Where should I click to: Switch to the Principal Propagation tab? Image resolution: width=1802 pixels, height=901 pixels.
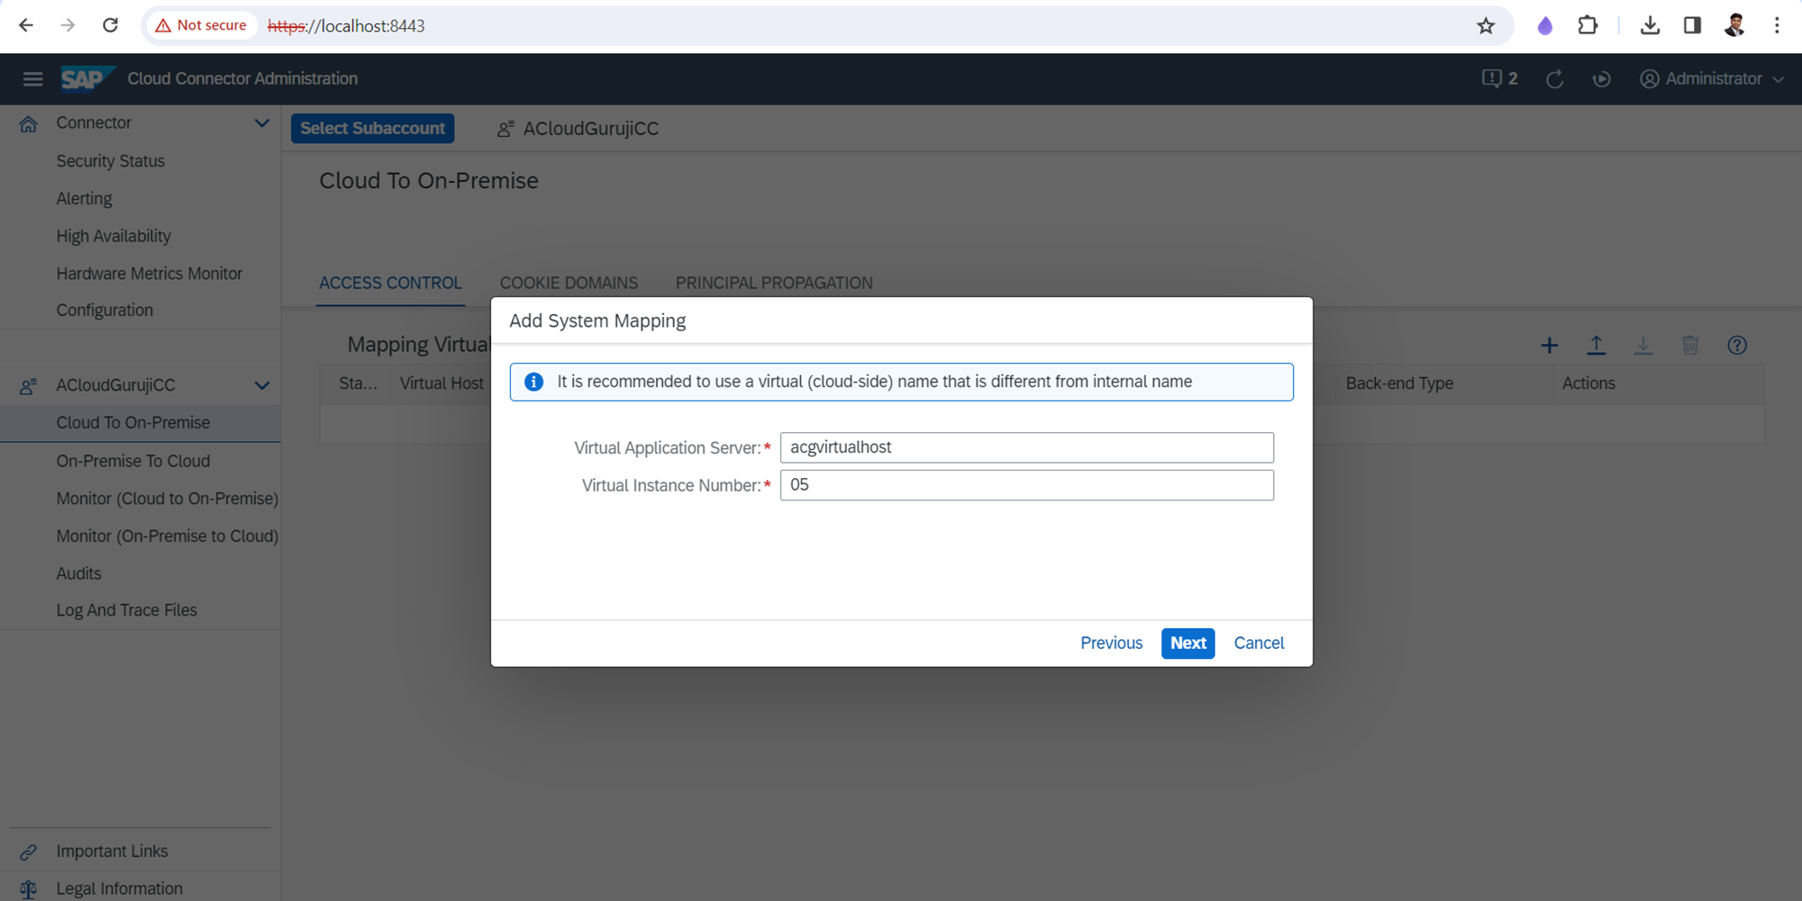[773, 283]
